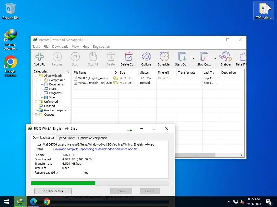Click the Hide details button

tap(53, 191)
